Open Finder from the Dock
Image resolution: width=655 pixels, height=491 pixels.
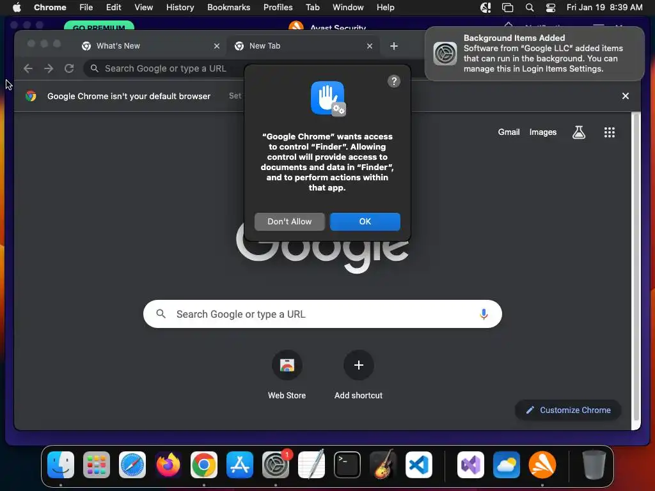(x=61, y=465)
